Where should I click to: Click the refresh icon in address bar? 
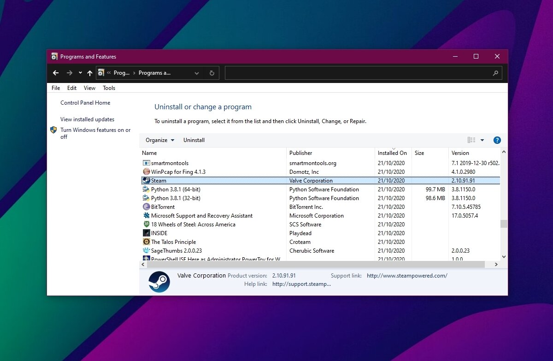212,73
